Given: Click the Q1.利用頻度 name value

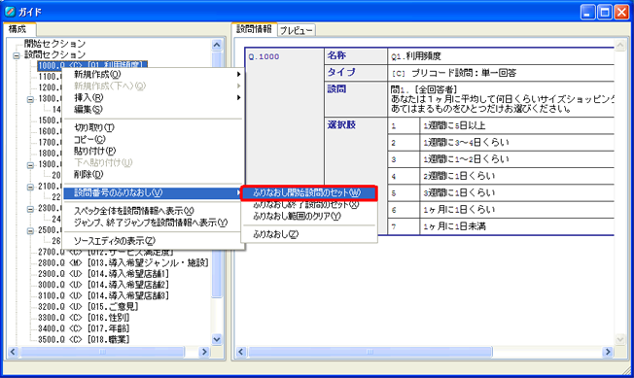Looking at the screenshot, I should pos(416,56).
